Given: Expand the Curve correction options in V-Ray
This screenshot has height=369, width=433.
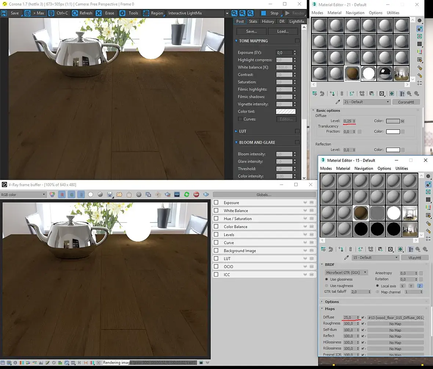Looking at the screenshot, I should click(305, 242).
